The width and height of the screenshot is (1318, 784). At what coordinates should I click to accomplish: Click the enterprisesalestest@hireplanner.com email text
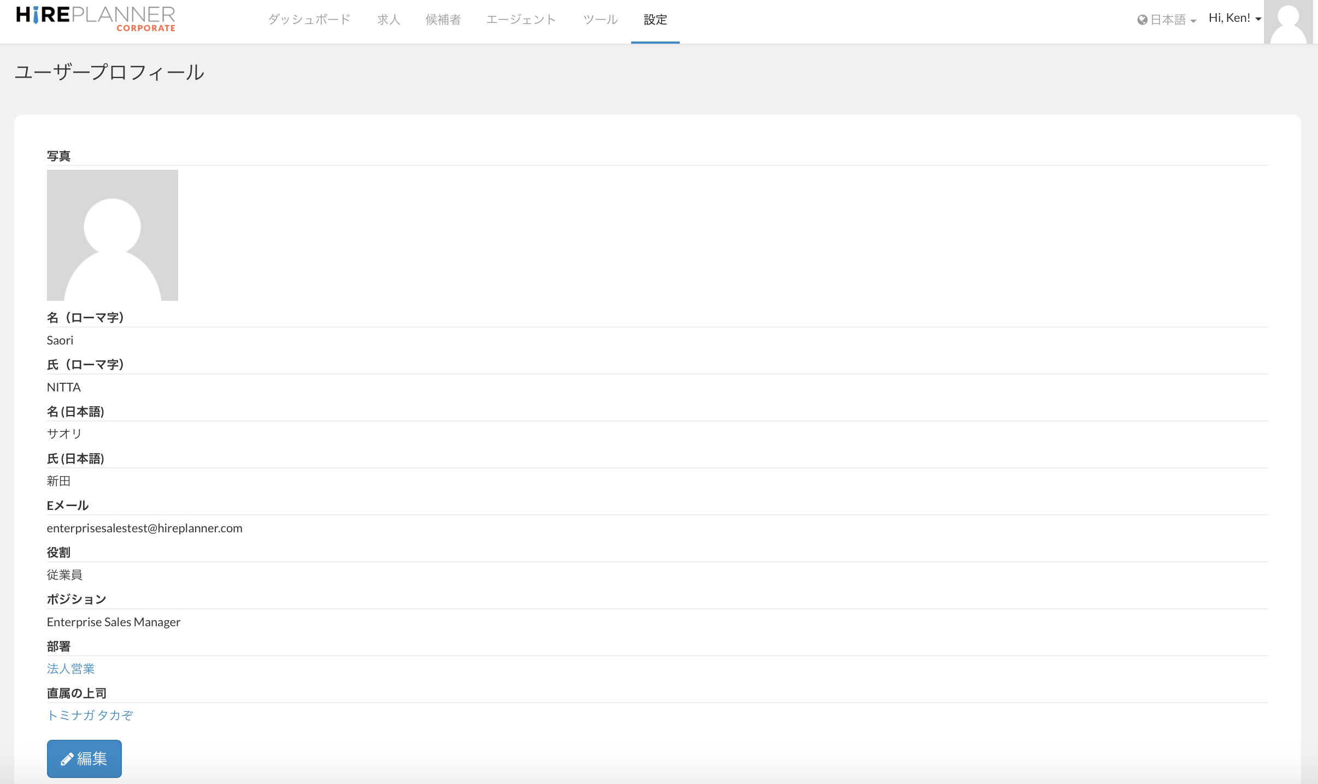click(x=144, y=528)
